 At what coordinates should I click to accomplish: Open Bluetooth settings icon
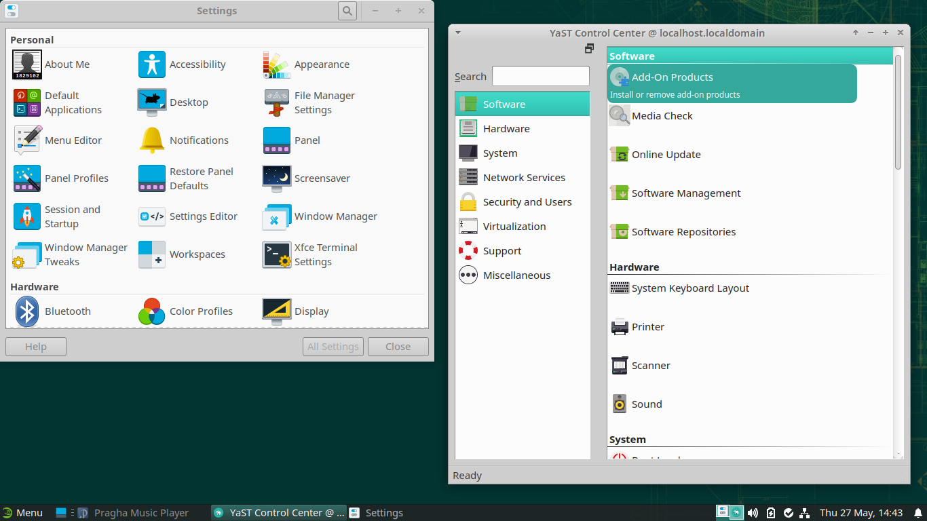(27, 311)
